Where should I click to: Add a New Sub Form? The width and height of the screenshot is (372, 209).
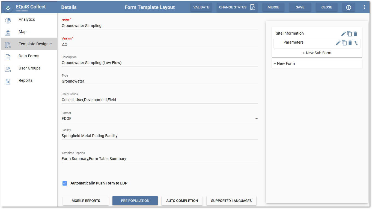pyautogui.click(x=317, y=53)
